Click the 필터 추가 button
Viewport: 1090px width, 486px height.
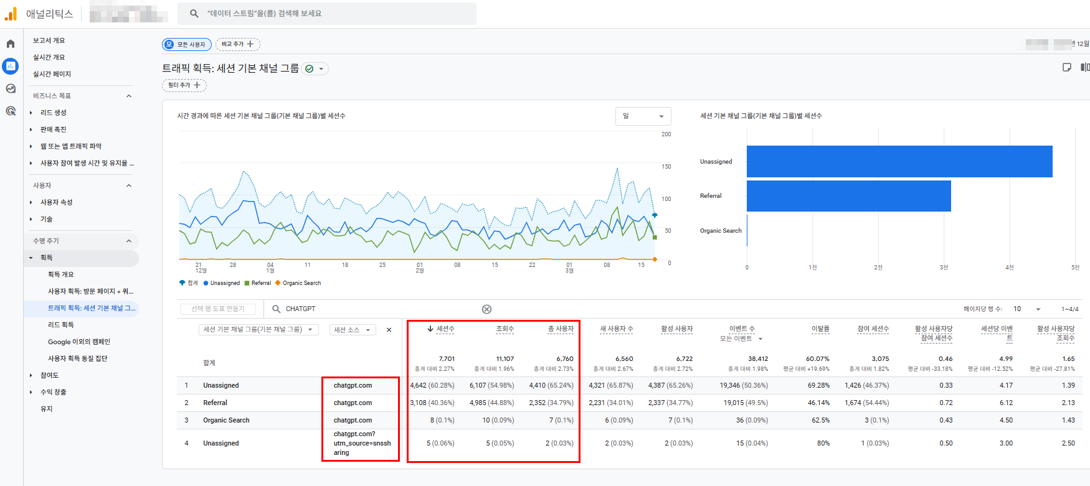tap(184, 85)
